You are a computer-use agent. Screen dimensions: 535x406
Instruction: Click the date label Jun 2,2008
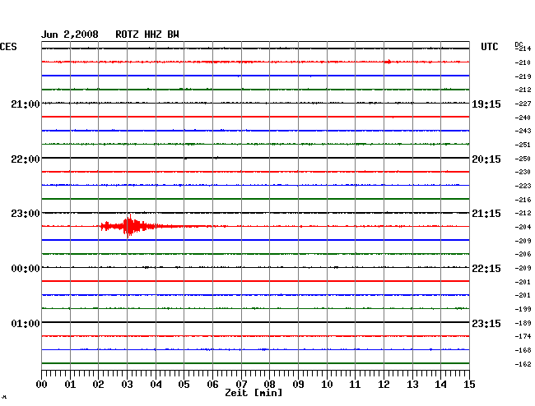70,35
